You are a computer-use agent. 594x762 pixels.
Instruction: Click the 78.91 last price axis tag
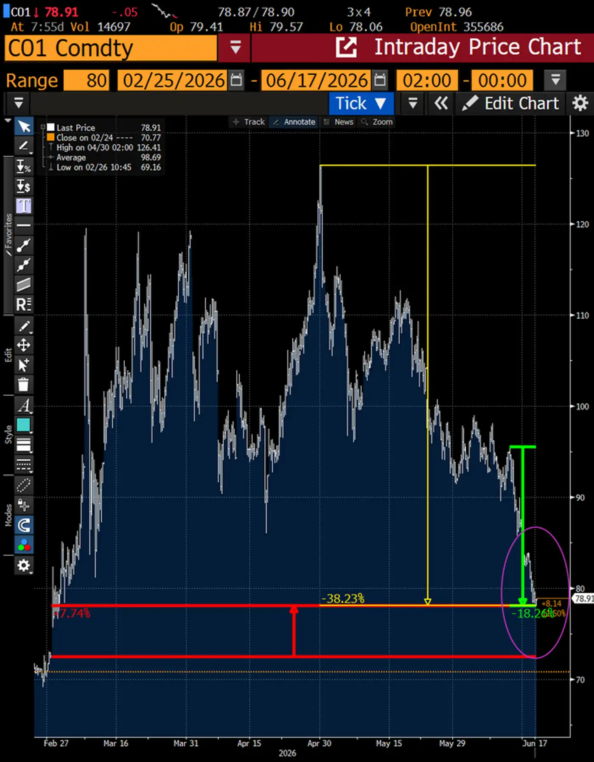coord(583,599)
